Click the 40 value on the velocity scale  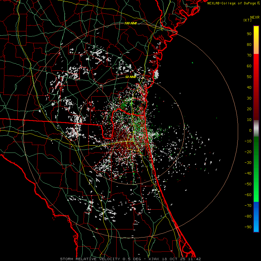pos(249,88)
